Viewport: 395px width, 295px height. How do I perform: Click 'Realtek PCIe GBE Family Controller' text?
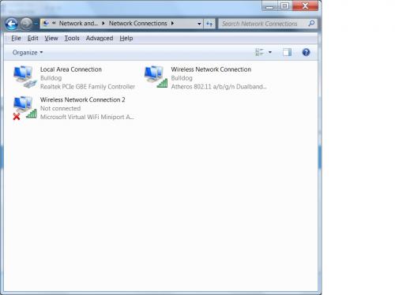(x=88, y=87)
